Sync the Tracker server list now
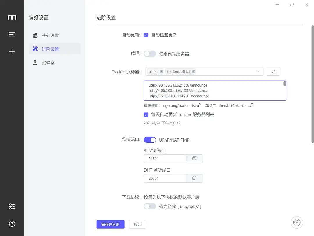The height and width of the screenshot is (236, 314). click(x=273, y=71)
